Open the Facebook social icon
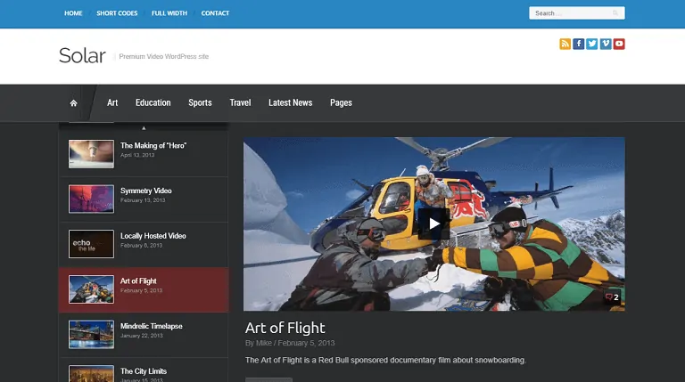 click(578, 44)
